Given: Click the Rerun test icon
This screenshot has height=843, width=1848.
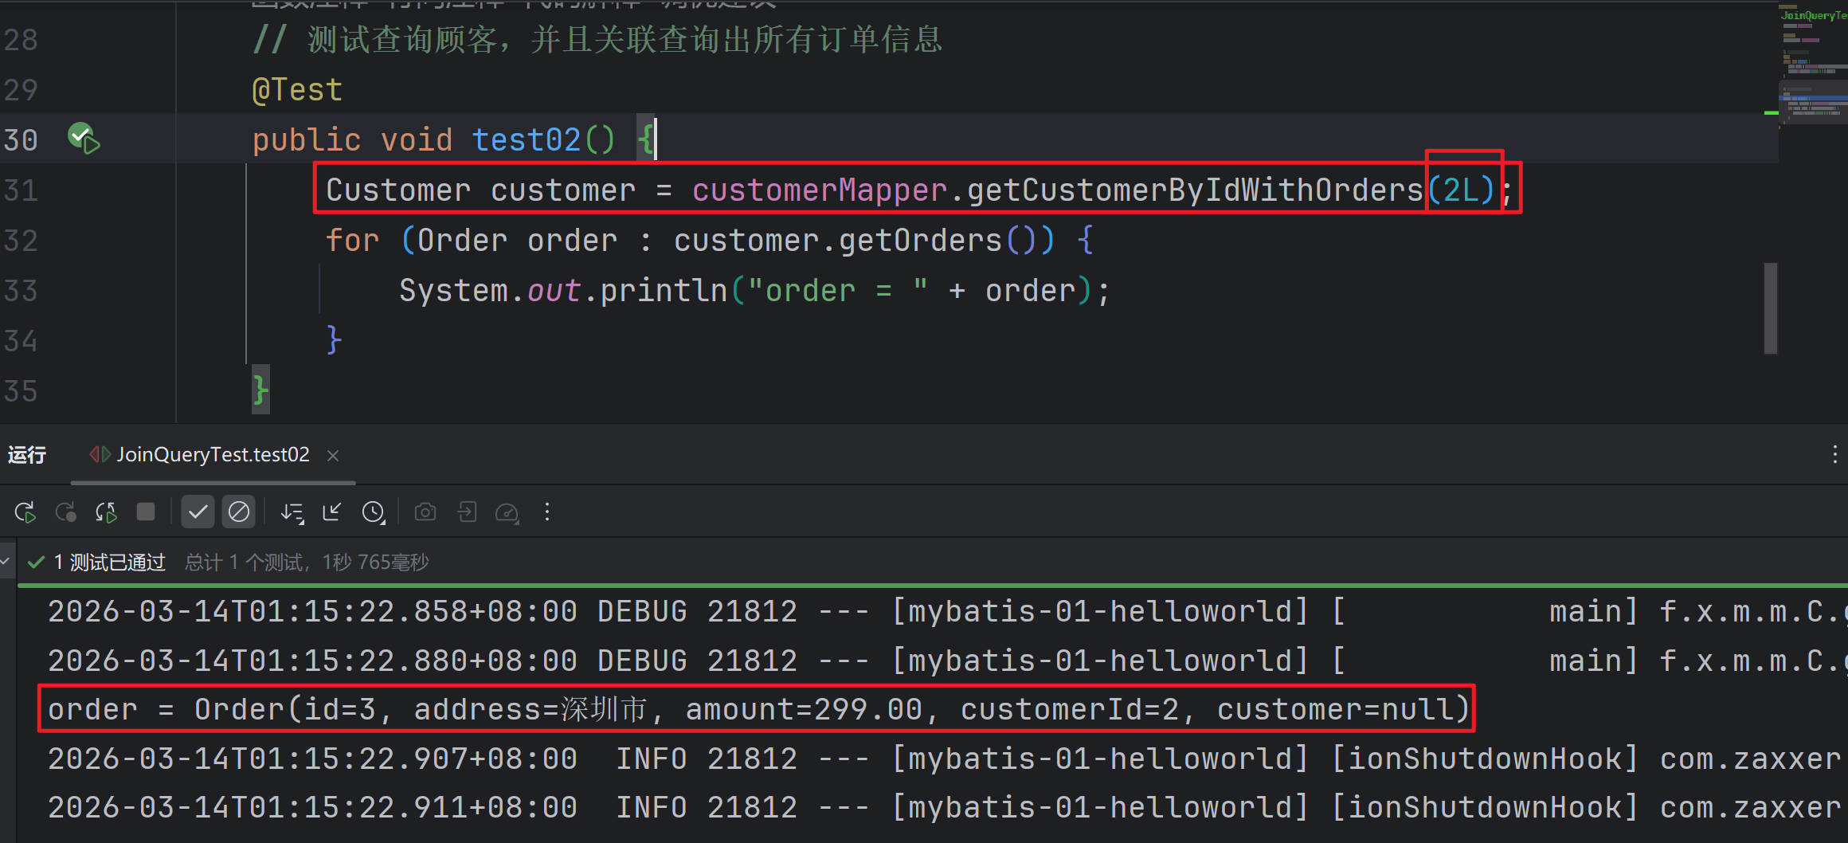Looking at the screenshot, I should tap(25, 512).
